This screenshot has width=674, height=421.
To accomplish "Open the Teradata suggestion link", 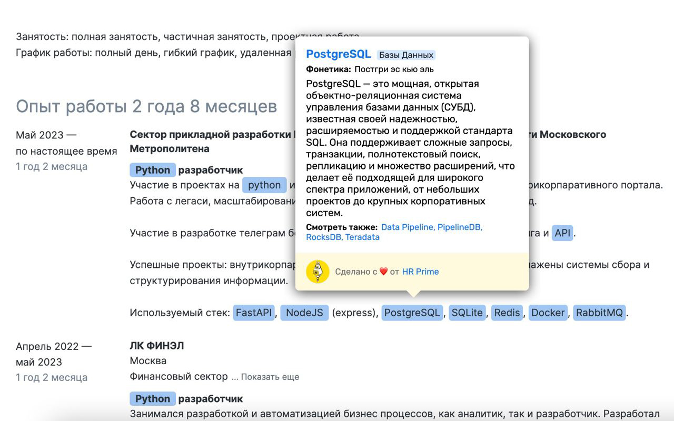I will [364, 237].
